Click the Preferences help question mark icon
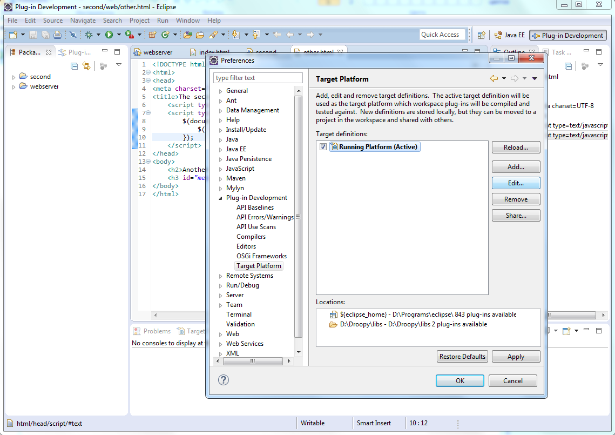The height and width of the screenshot is (435, 615). point(223,380)
